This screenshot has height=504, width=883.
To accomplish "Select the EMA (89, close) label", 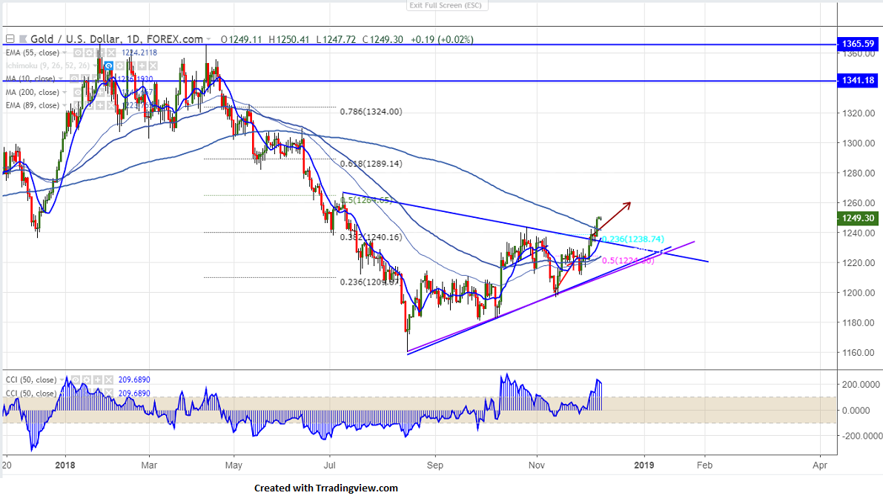I will [32, 105].
